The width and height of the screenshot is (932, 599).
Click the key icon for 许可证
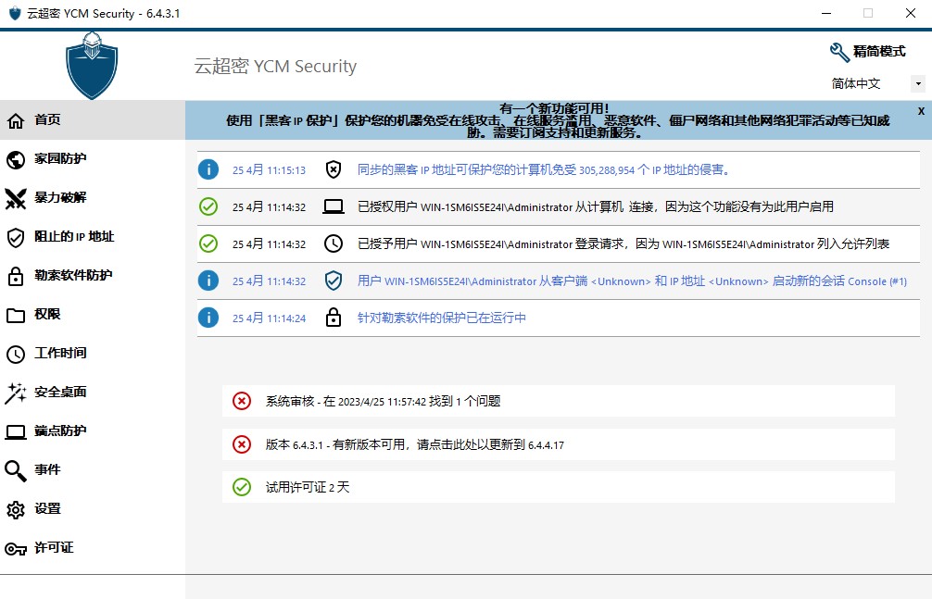[16, 549]
